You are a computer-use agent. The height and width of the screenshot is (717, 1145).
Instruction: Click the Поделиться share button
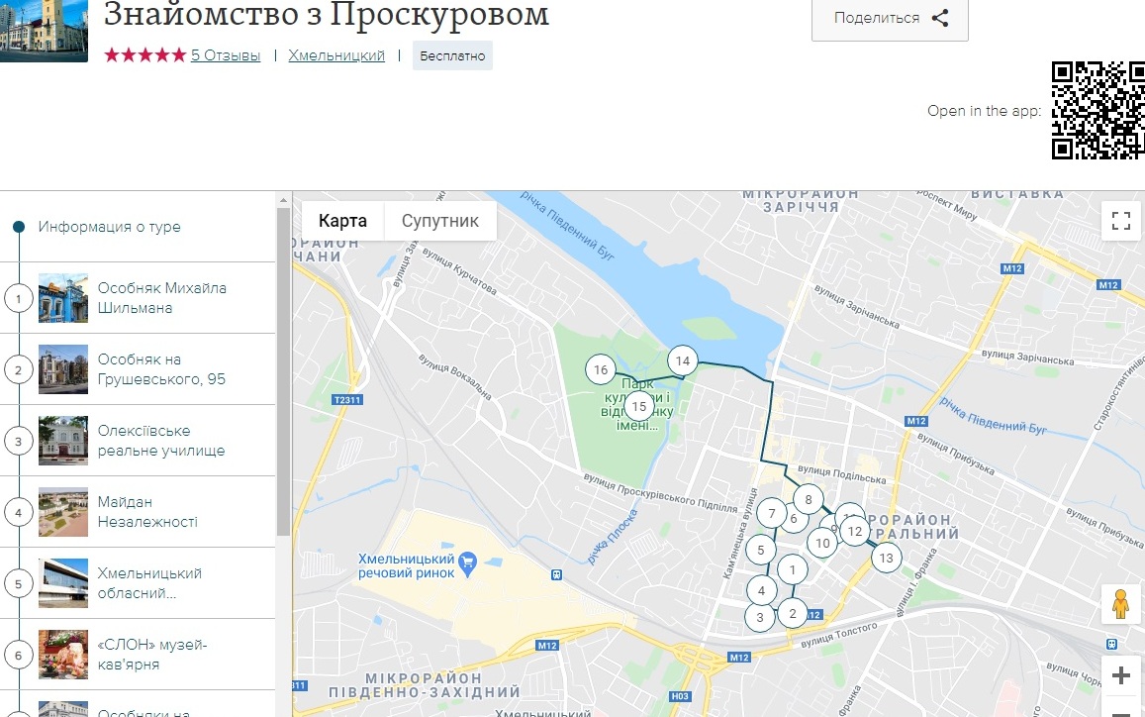pyautogui.click(x=890, y=19)
